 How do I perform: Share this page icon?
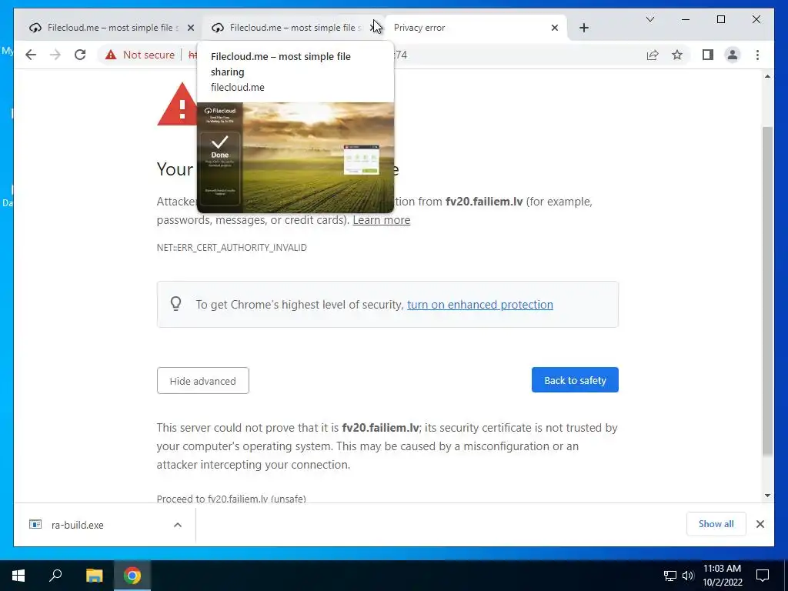pyautogui.click(x=653, y=55)
